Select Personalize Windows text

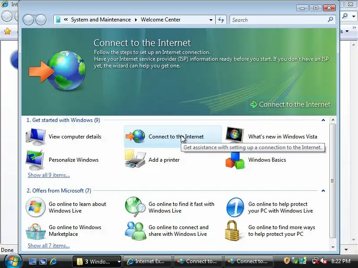pos(73,160)
